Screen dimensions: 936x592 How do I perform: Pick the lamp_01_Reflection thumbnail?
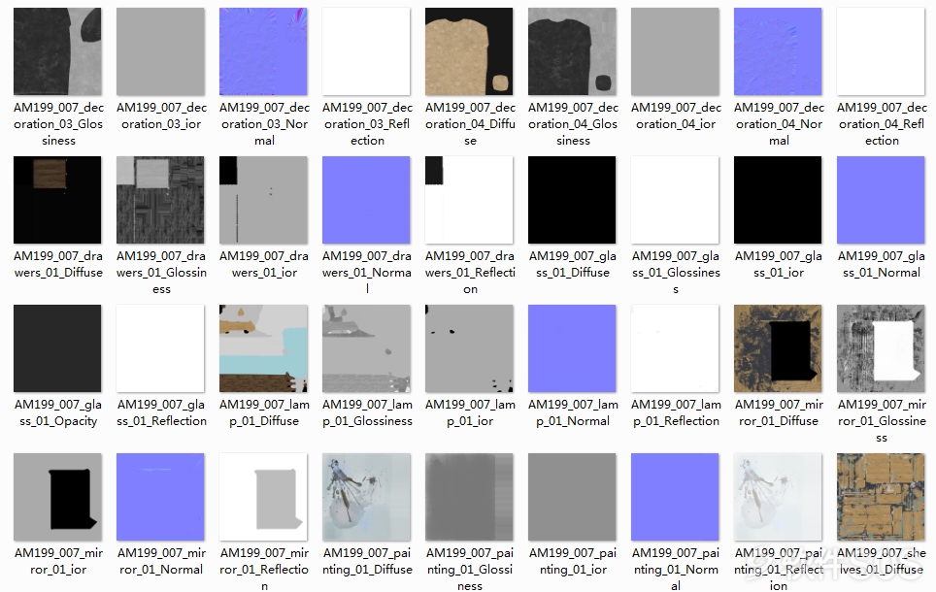pyautogui.click(x=675, y=348)
